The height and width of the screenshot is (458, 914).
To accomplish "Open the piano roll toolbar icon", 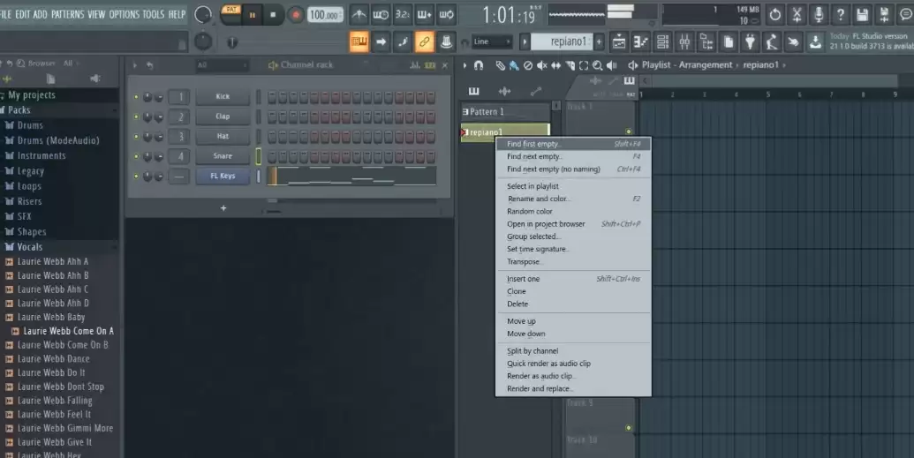I will (x=640, y=42).
